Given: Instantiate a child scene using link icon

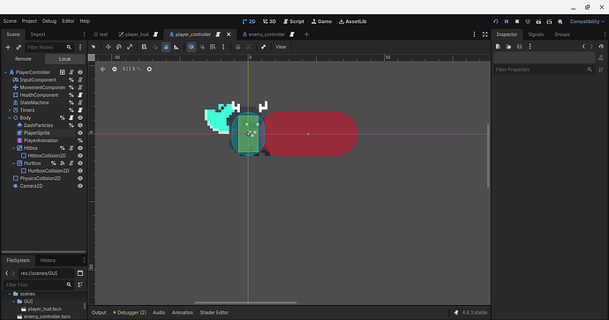Looking at the screenshot, I should tap(19, 48).
